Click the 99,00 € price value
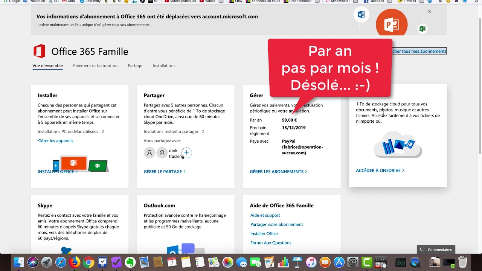Screen dimensions: 482x271 point(289,120)
